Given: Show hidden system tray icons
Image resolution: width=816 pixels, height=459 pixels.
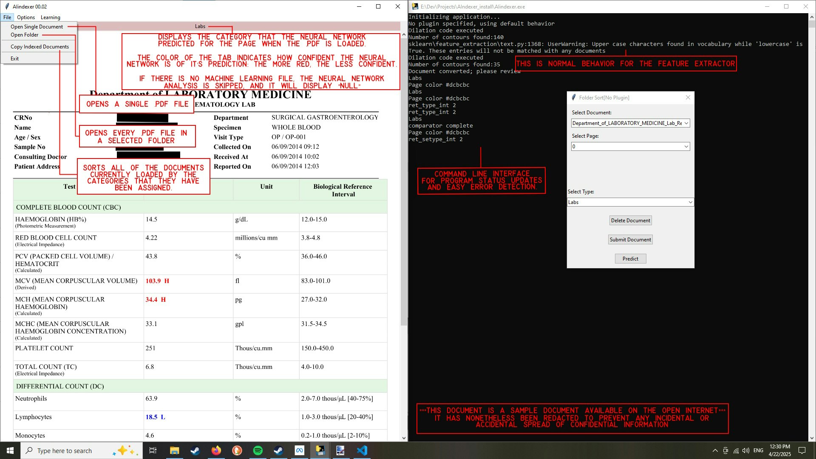Looking at the screenshot, I should coord(715,450).
